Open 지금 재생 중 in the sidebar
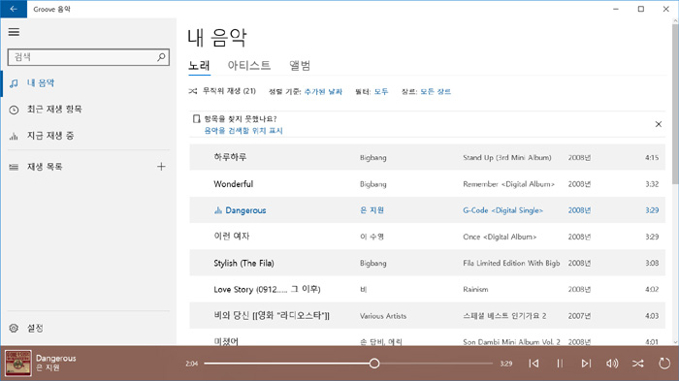 (50, 136)
